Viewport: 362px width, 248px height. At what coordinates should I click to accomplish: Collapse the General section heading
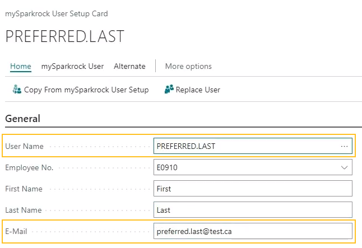tap(22, 119)
